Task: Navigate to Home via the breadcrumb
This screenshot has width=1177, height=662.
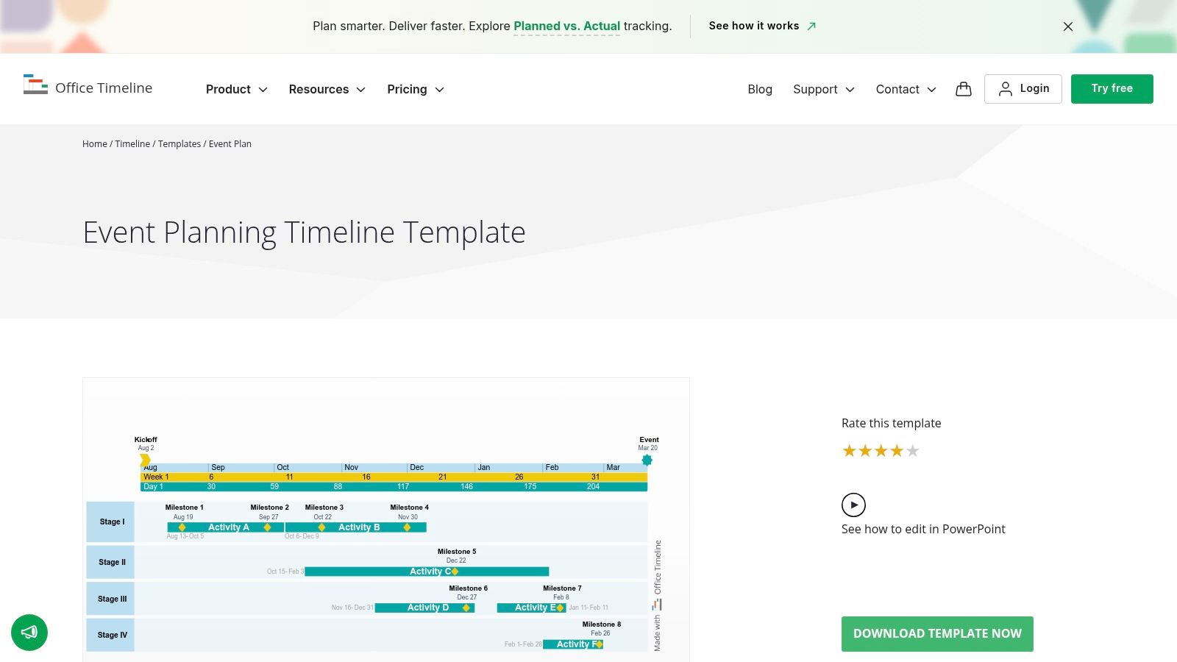Action: (94, 143)
